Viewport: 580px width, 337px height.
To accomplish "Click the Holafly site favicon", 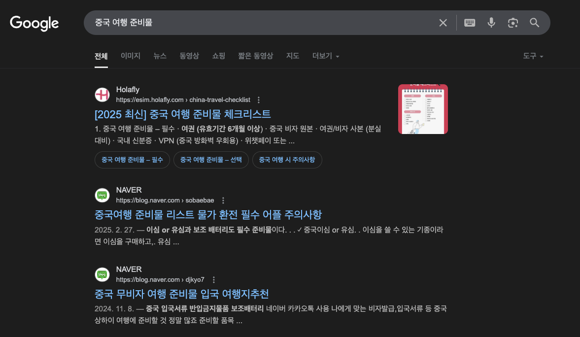I will click(102, 95).
